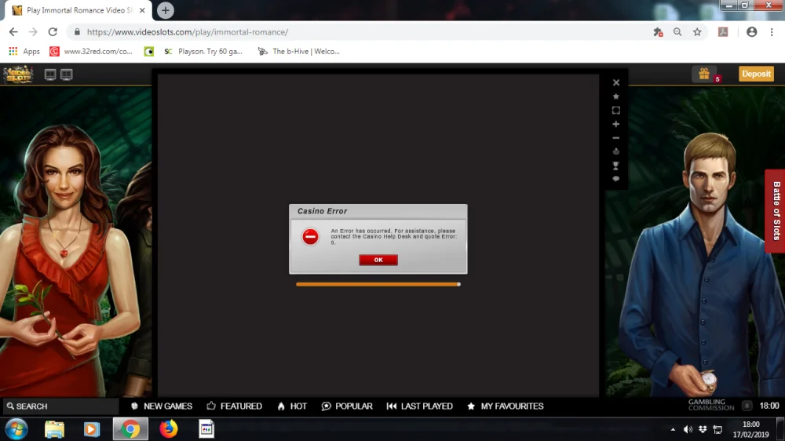Add game to favourites via star icon
Viewport: 785px width, 441px height.
615,96
